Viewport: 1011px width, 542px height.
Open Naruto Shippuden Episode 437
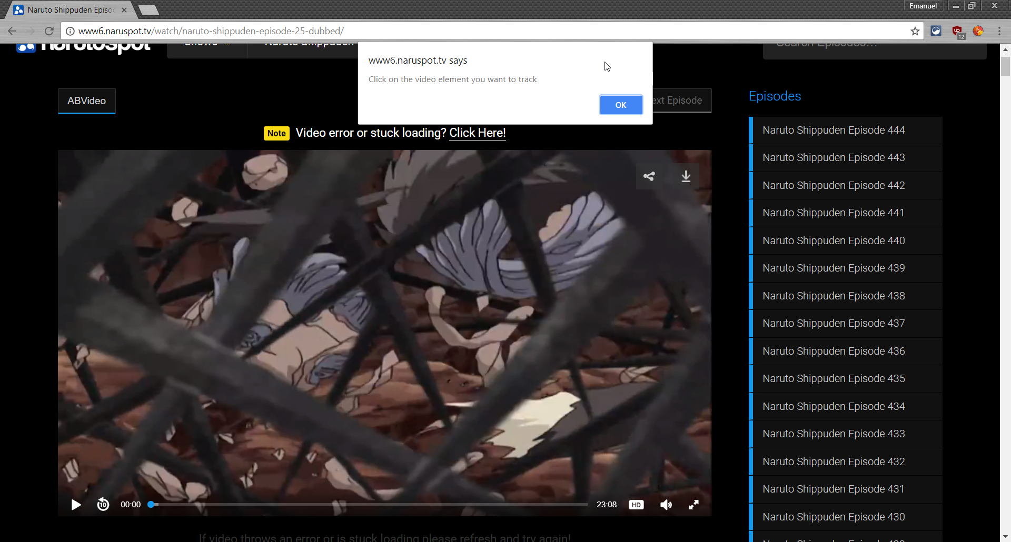(x=845, y=323)
